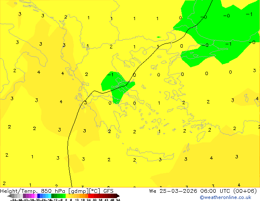Click the bright red segment of the legend
This screenshot has height=201, width=260.
pyautogui.click(x=93, y=196)
